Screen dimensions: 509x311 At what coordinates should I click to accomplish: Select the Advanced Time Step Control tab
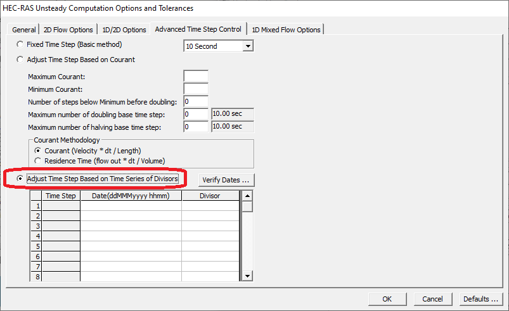click(198, 29)
